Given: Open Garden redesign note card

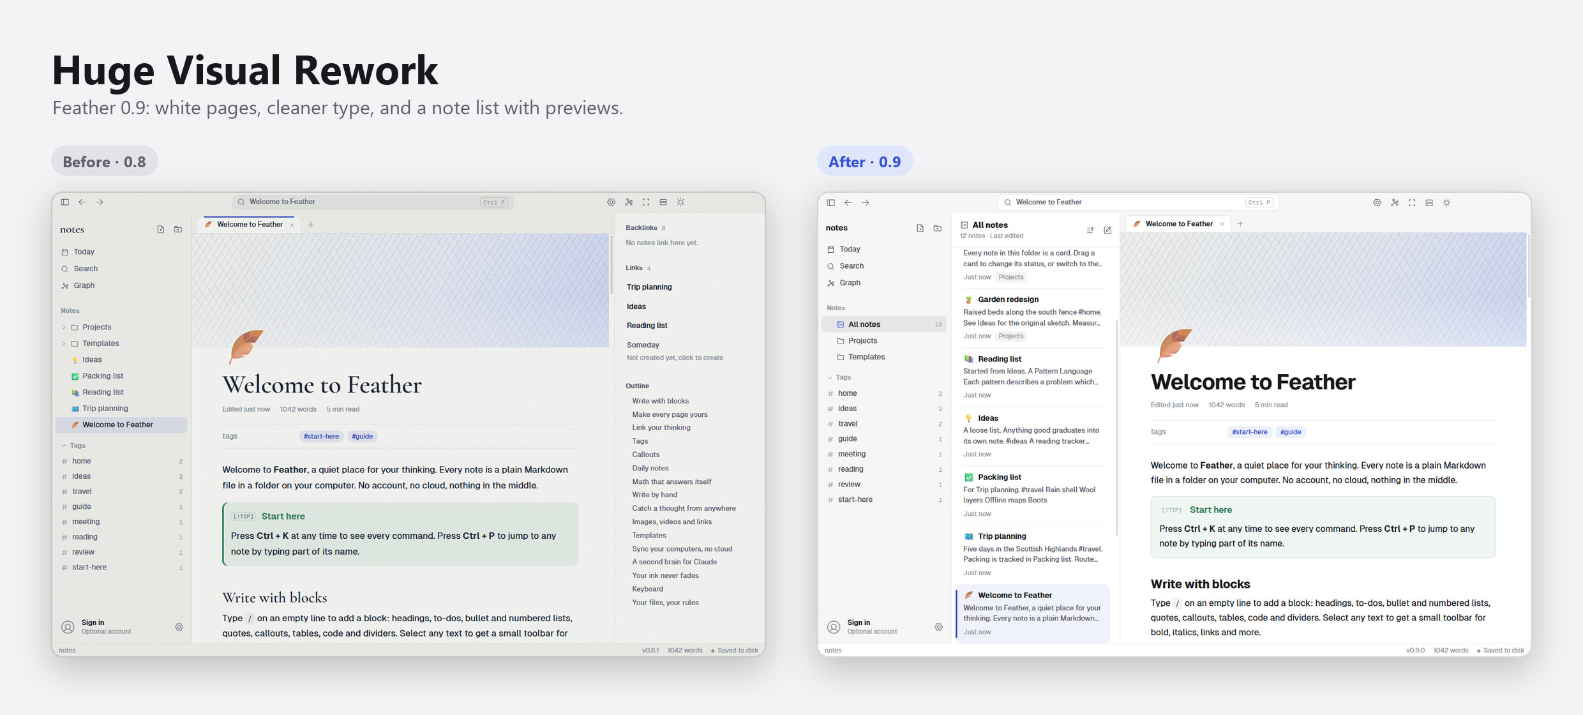Looking at the screenshot, I should (x=1033, y=317).
